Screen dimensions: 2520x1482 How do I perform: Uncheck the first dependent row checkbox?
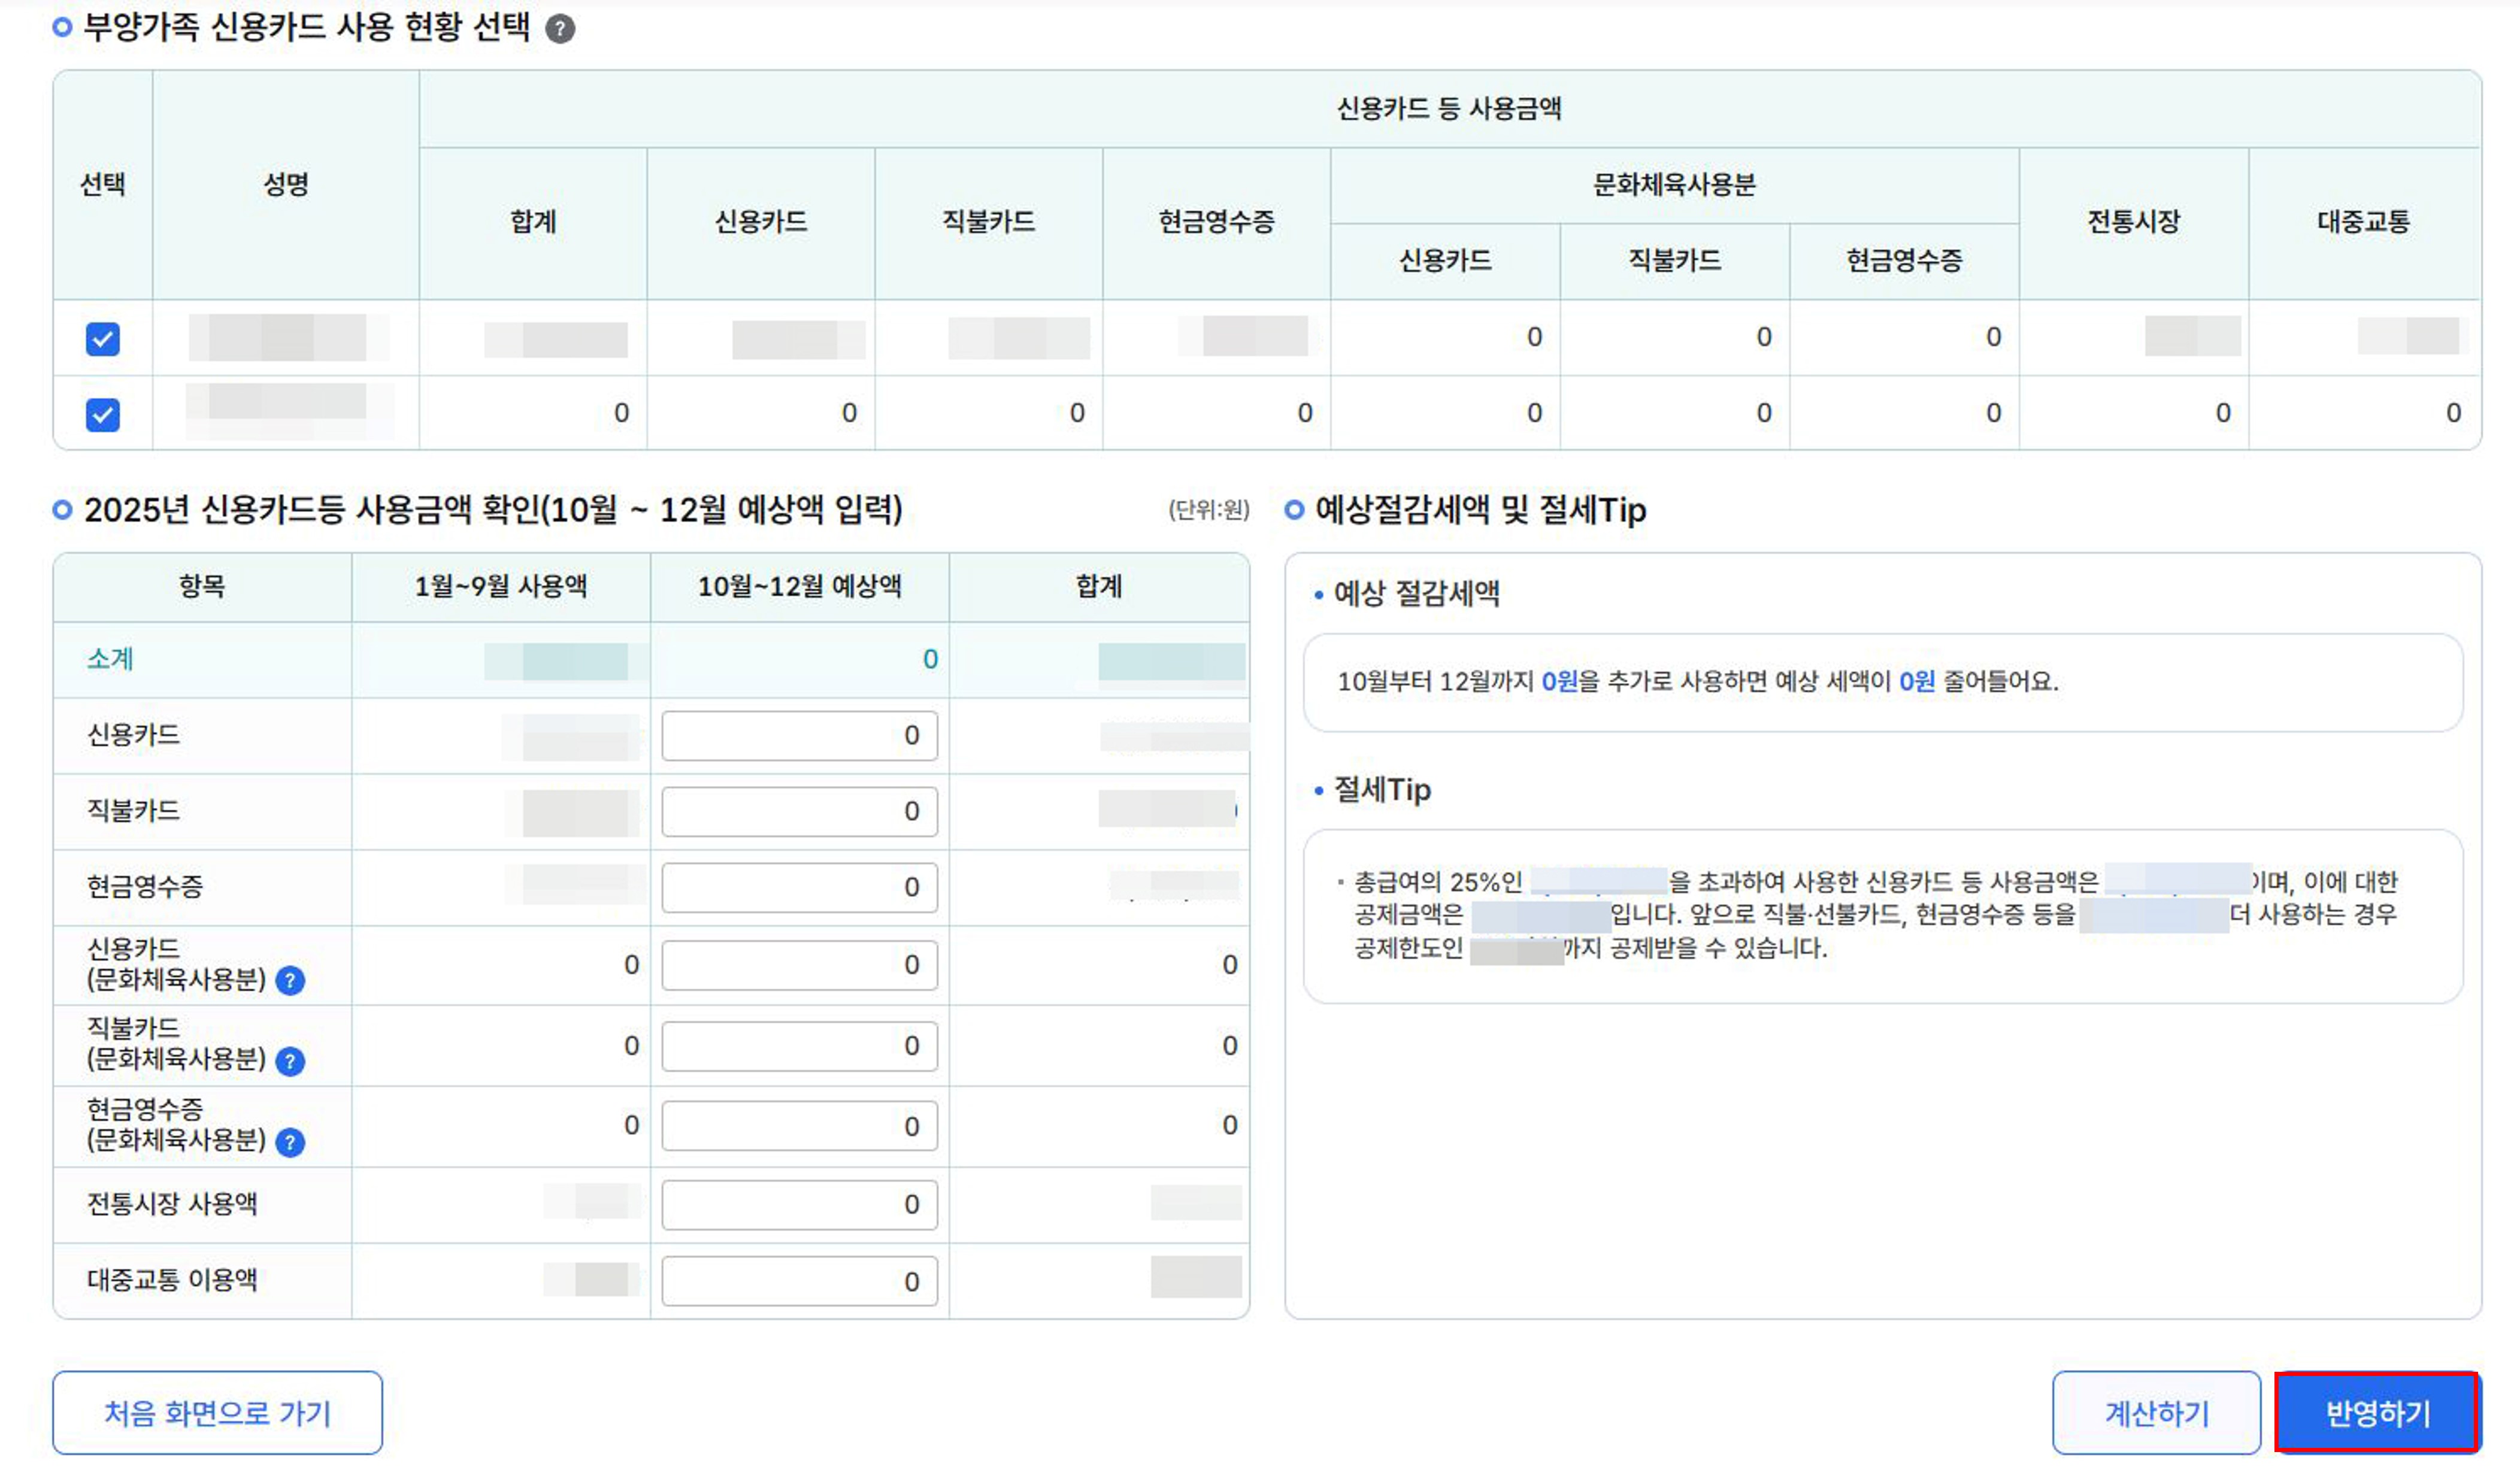[x=103, y=339]
